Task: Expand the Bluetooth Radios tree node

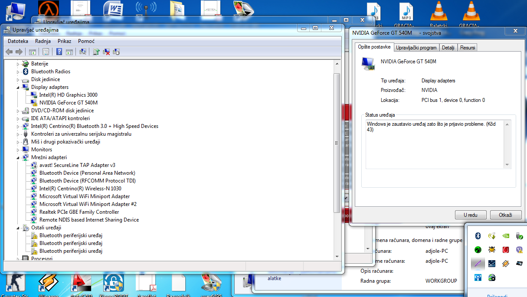Action: coord(18,72)
